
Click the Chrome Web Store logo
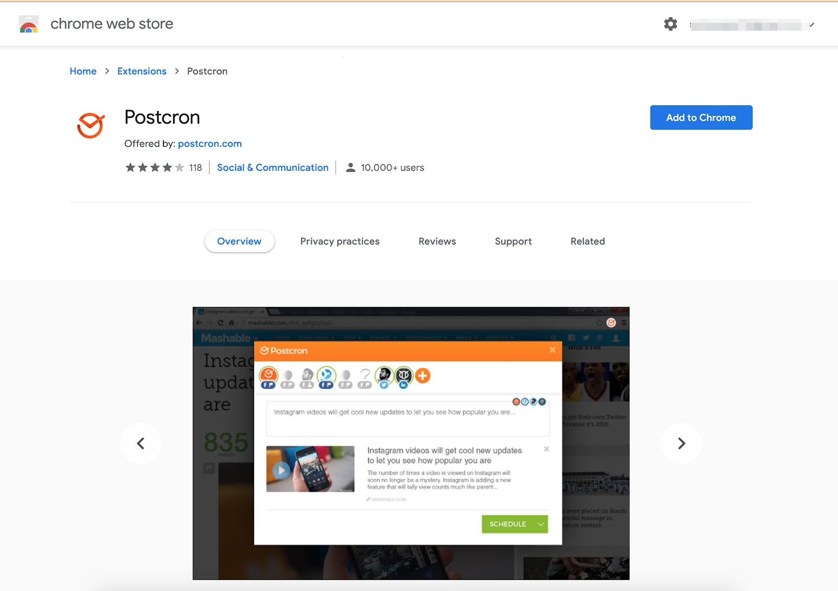(x=29, y=24)
